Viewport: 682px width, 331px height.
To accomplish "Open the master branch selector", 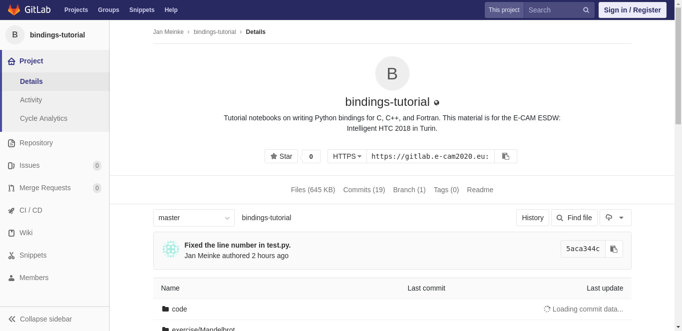I will [194, 218].
